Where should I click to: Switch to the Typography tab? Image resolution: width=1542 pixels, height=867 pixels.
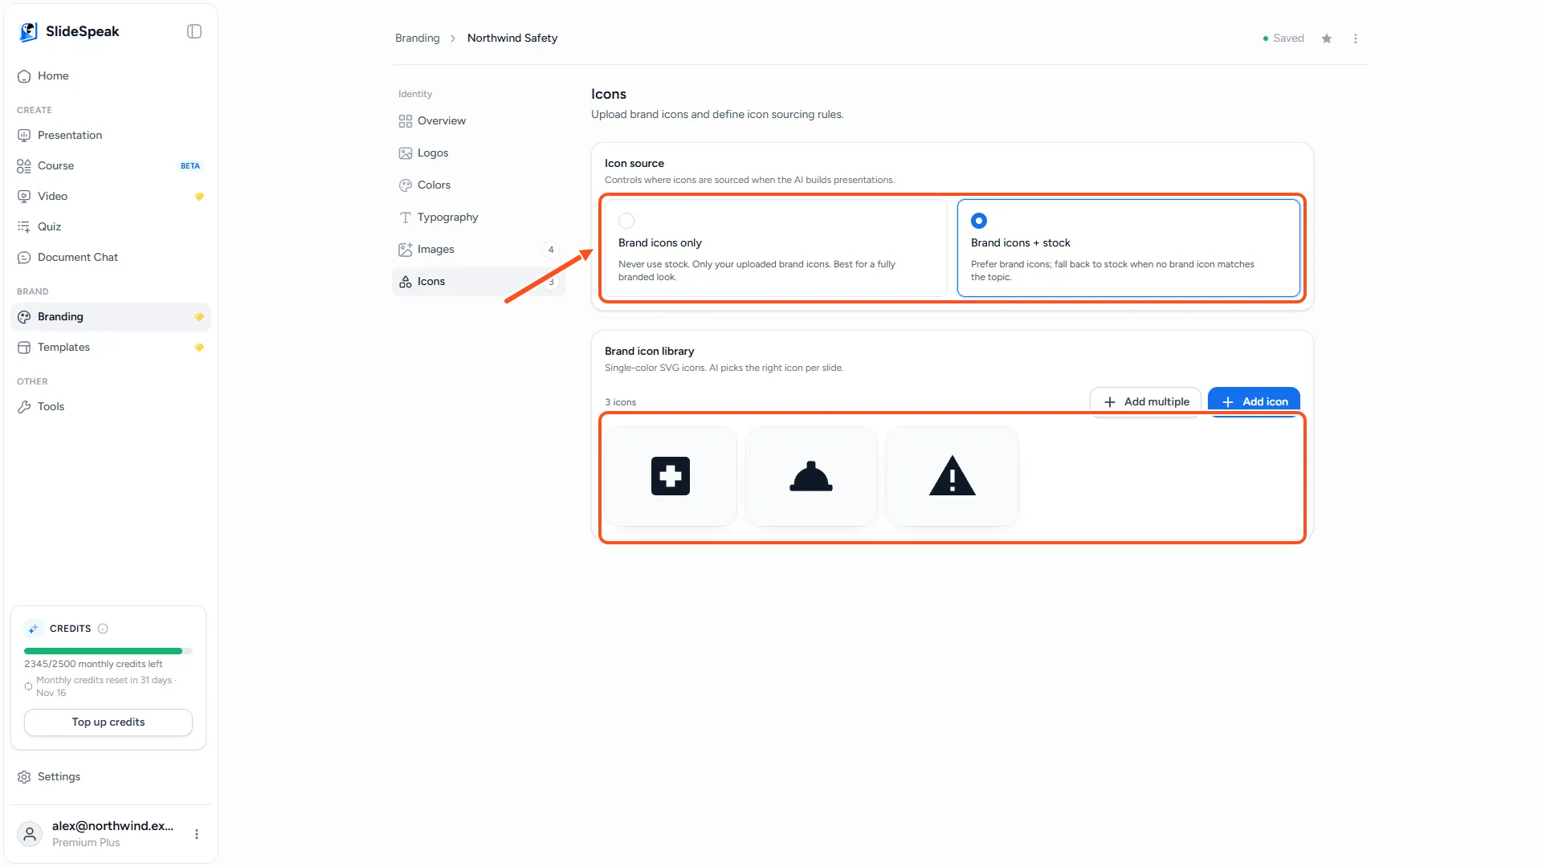(x=479, y=217)
